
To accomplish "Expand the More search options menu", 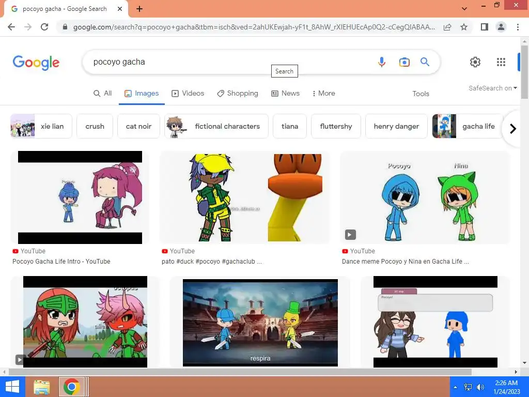I will [323, 94].
